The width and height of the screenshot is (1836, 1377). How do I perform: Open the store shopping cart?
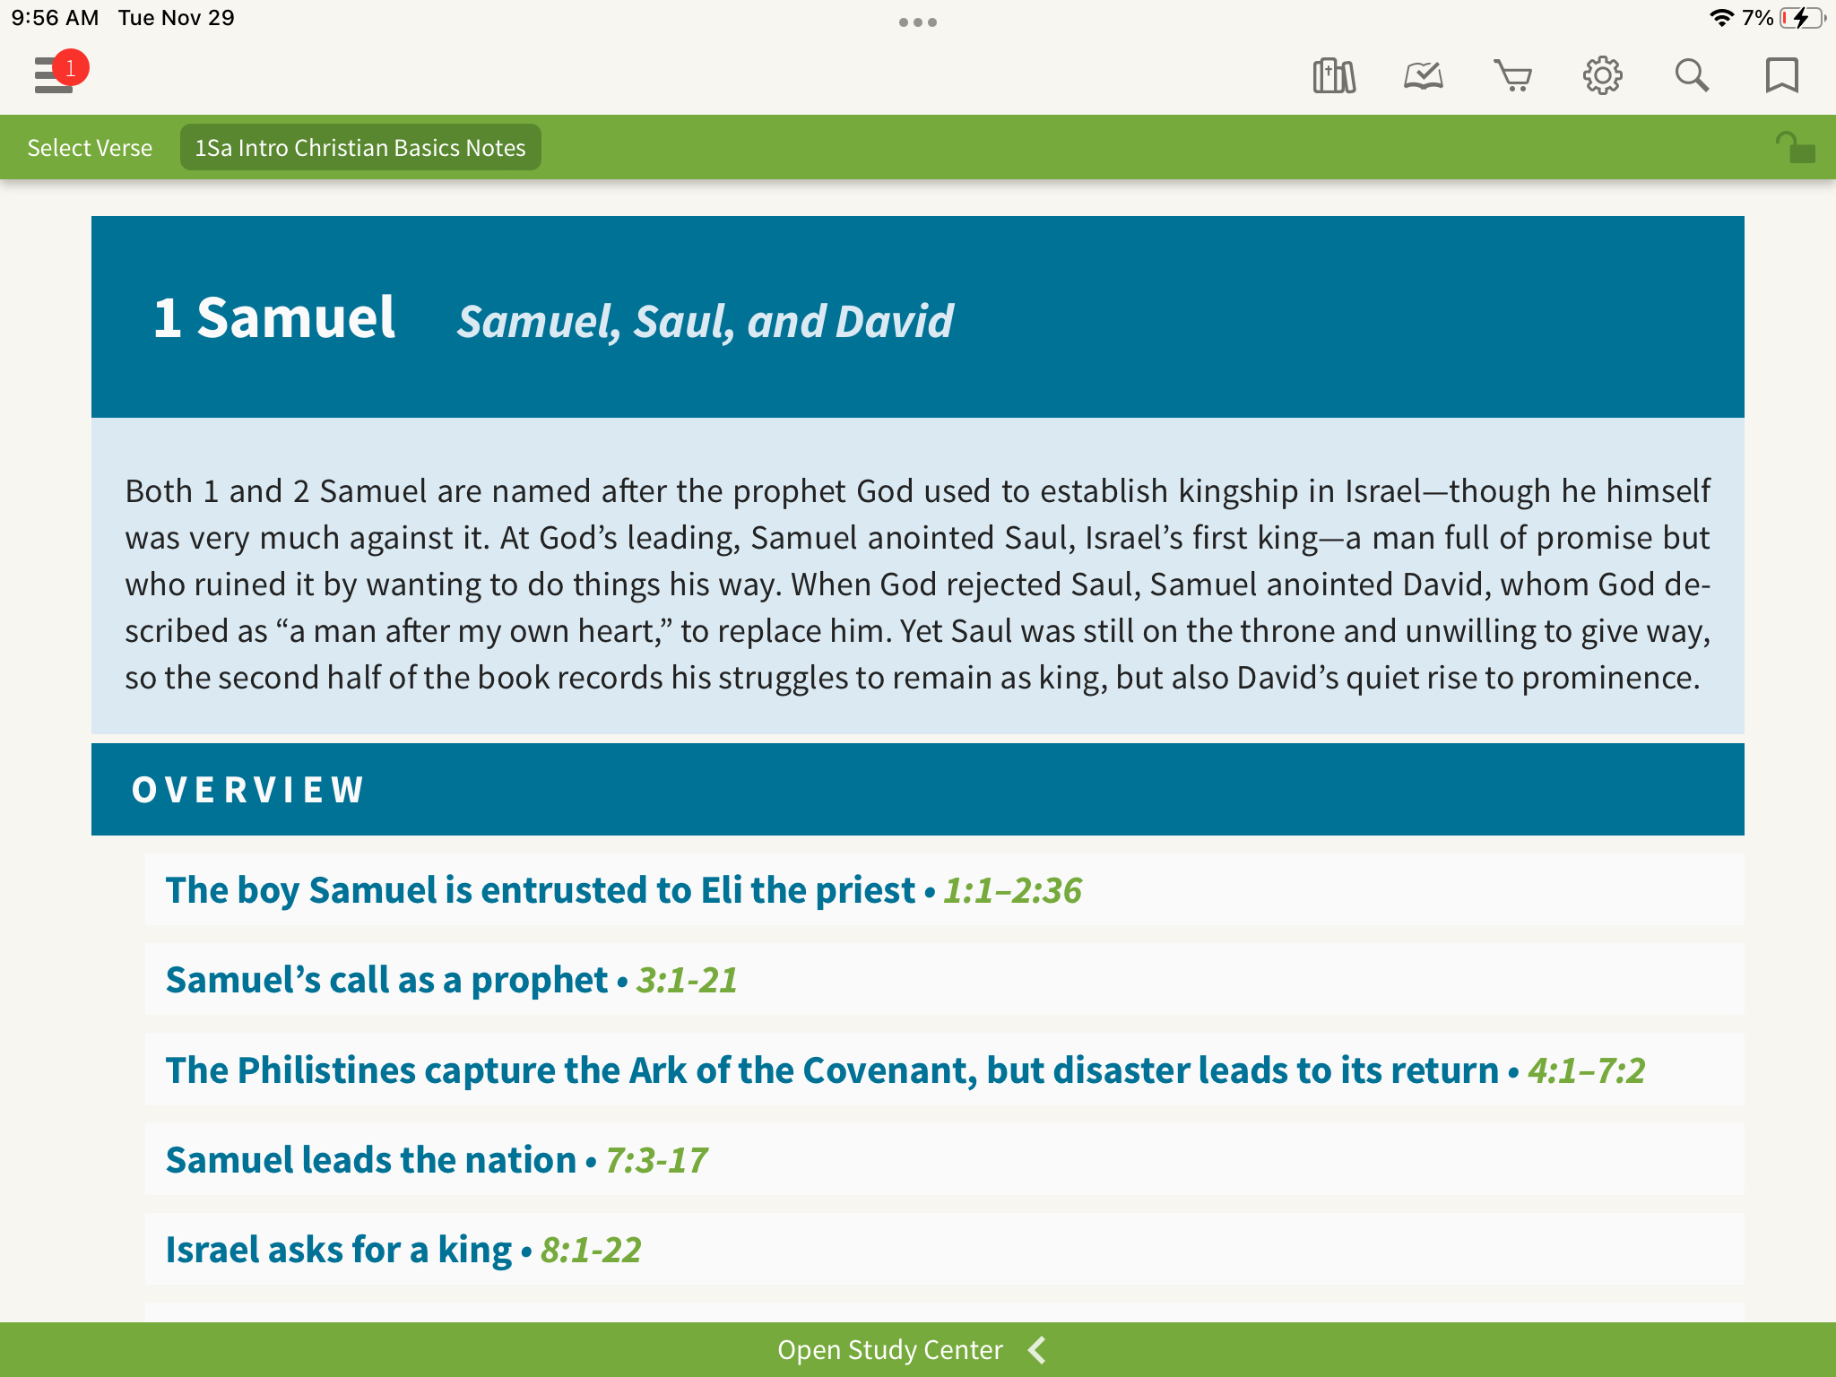(x=1512, y=76)
